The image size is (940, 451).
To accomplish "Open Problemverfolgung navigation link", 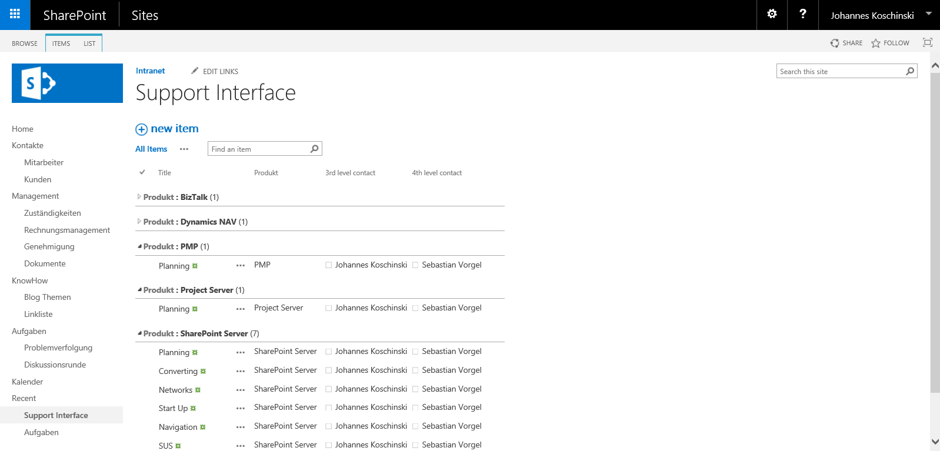I will click(58, 348).
